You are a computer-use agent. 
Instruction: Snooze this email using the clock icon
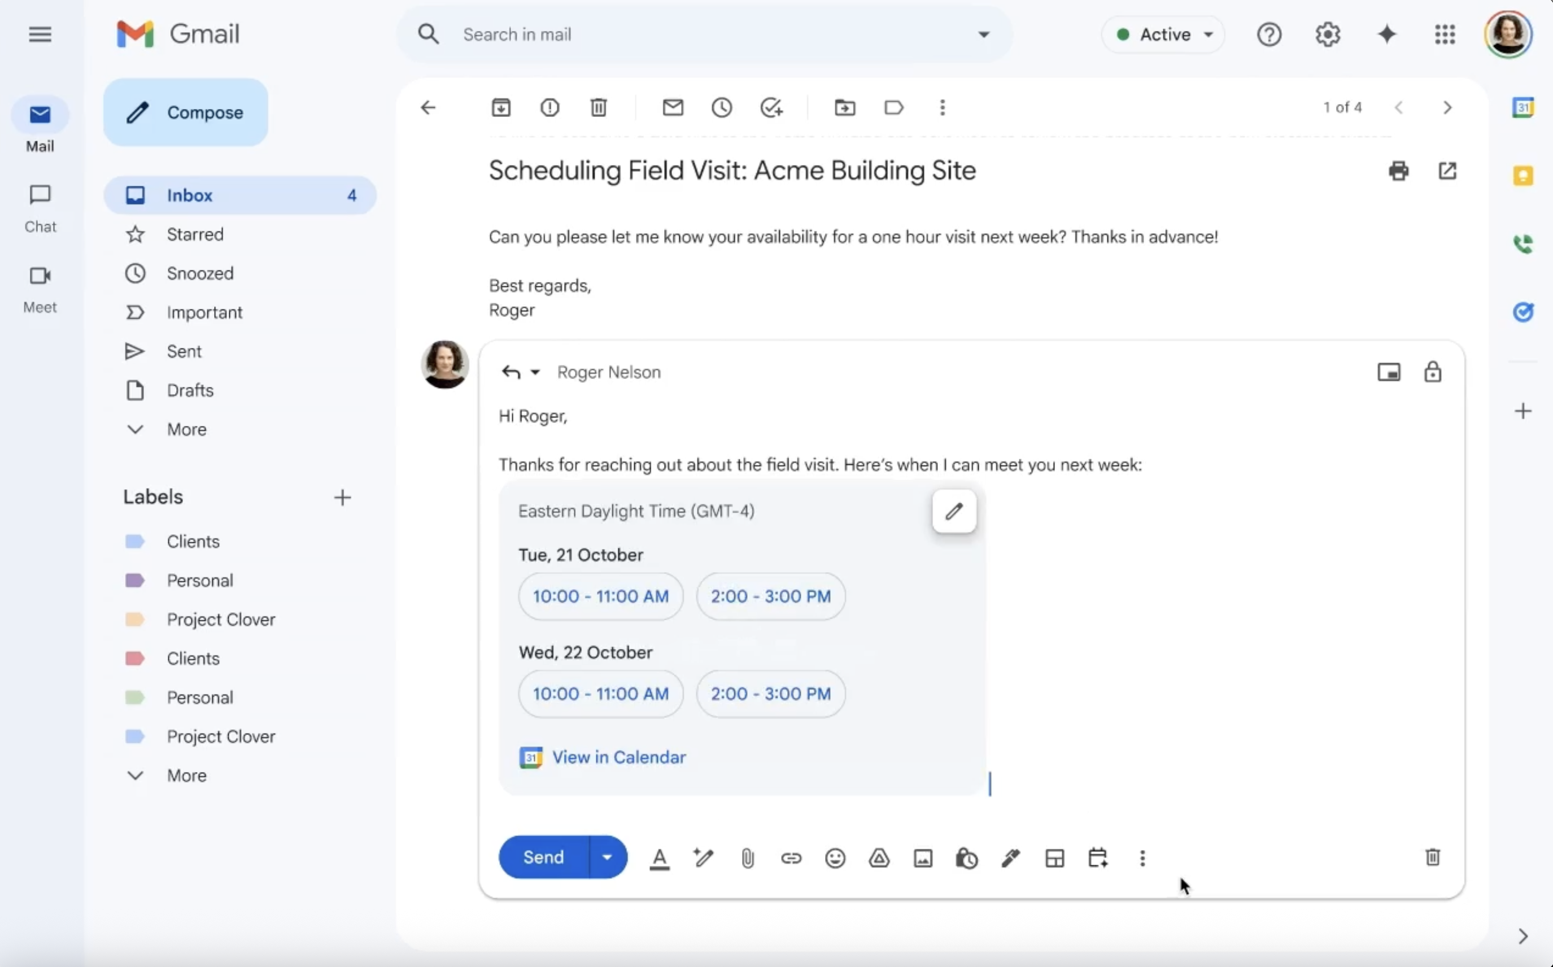click(721, 107)
